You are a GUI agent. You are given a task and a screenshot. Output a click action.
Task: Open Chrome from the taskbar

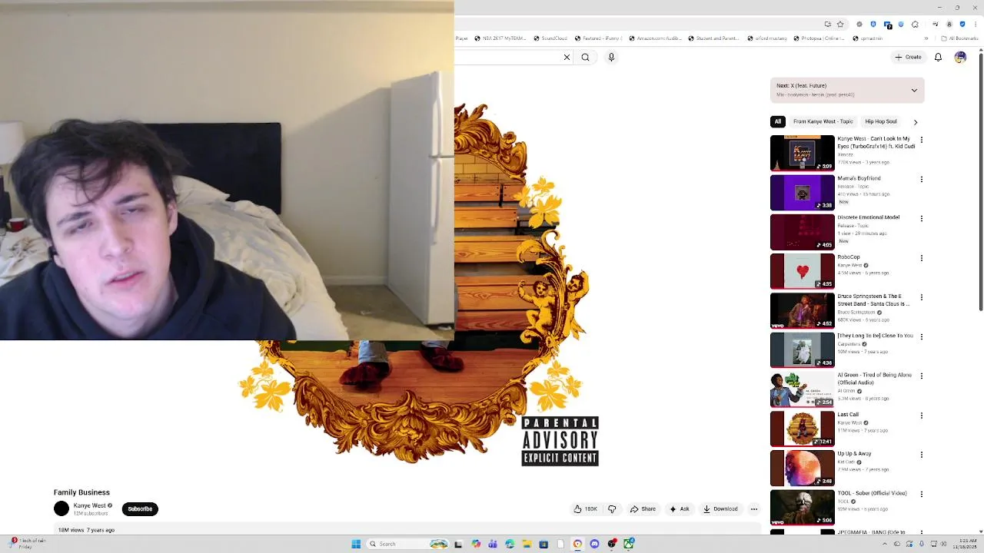[577, 544]
